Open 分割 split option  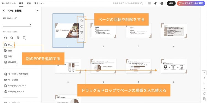(x=9, y=57)
